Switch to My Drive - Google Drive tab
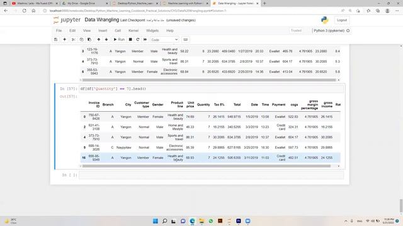 (85, 3)
